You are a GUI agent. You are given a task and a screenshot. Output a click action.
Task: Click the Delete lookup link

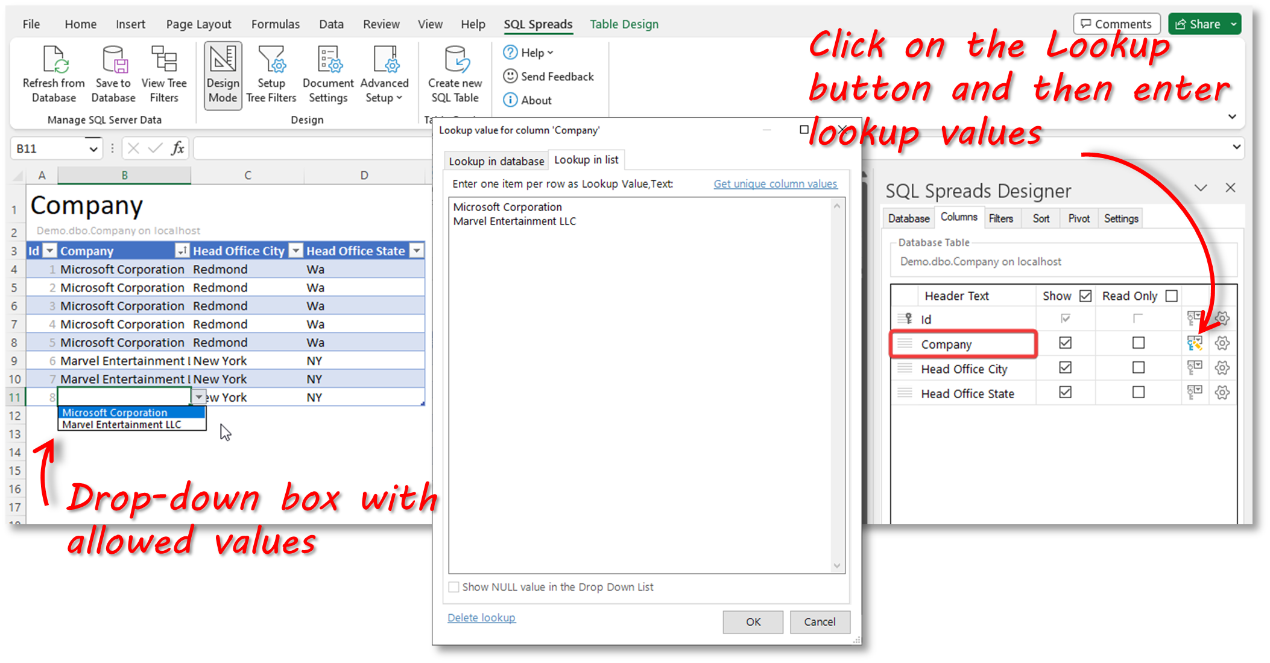[x=481, y=618]
